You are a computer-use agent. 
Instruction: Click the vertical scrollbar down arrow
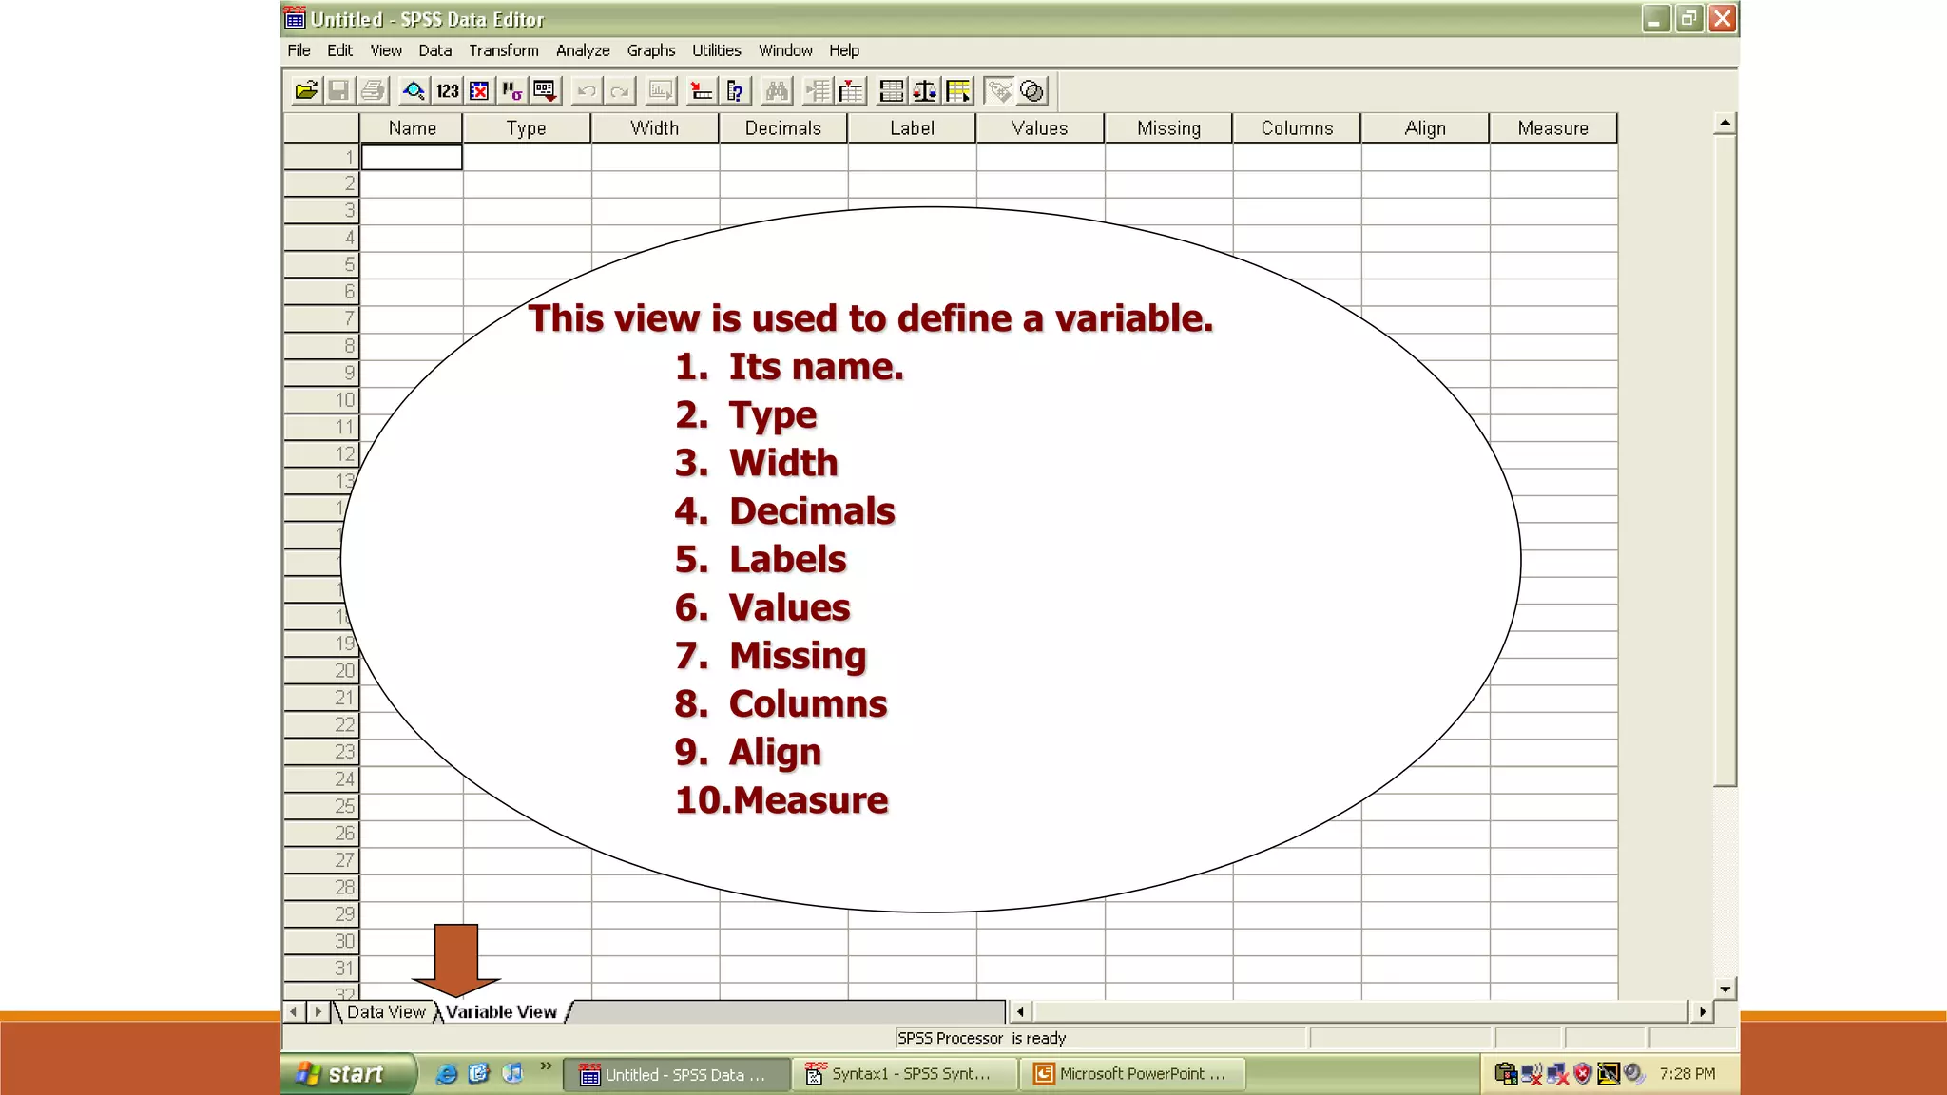[x=1725, y=989]
